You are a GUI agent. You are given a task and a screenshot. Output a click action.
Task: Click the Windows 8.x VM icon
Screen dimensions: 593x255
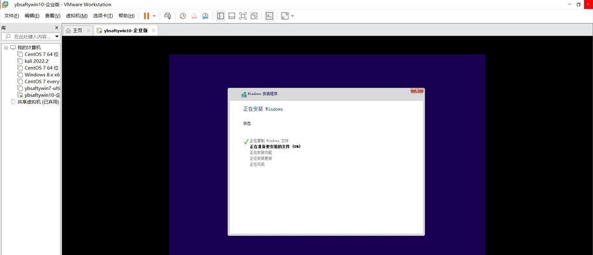[20, 75]
